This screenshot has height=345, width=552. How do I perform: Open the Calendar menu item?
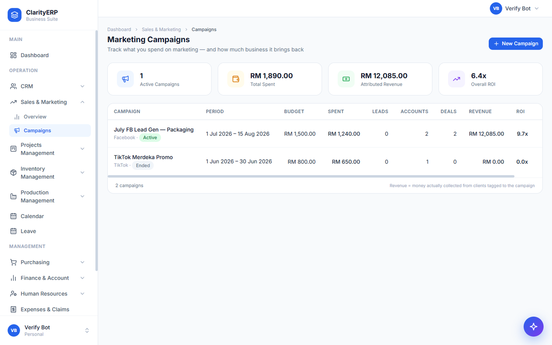[x=50, y=216]
